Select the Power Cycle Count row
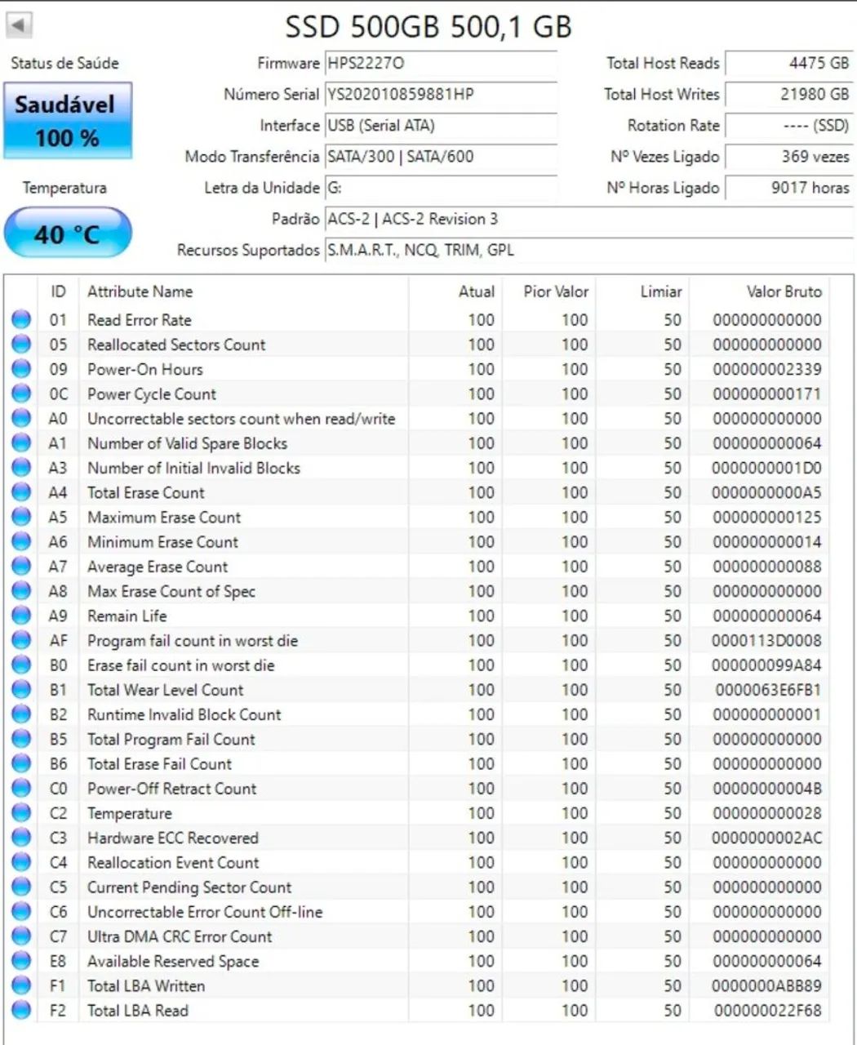This screenshot has width=857, height=1045. click(245, 394)
